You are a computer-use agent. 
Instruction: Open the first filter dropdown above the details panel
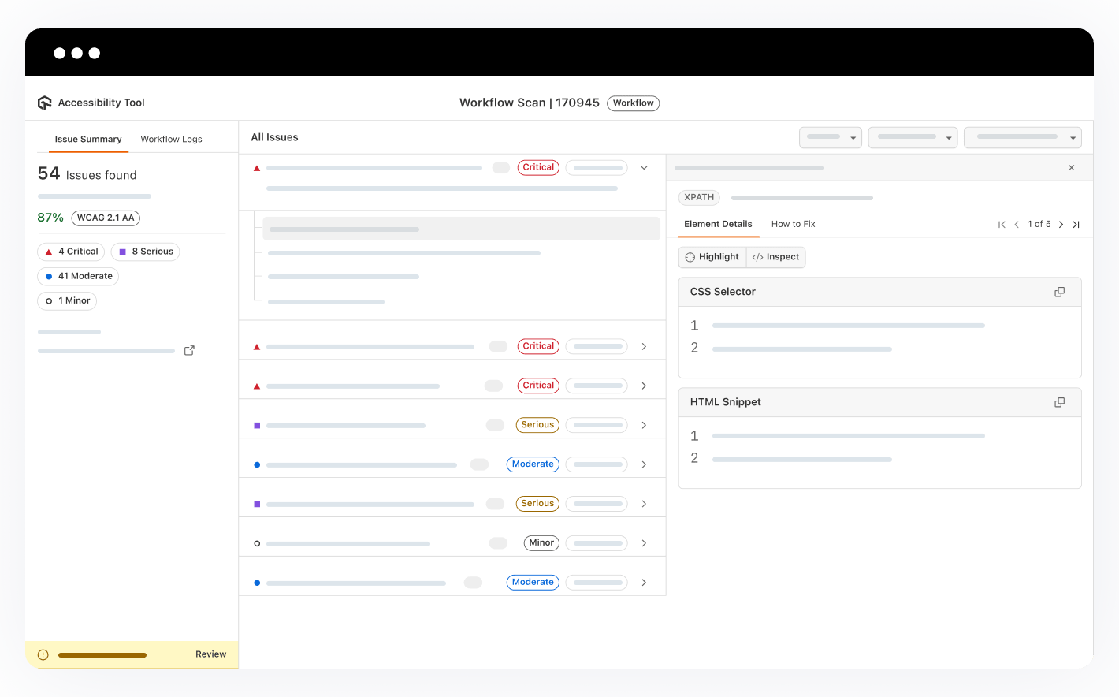tap(830, 137)
